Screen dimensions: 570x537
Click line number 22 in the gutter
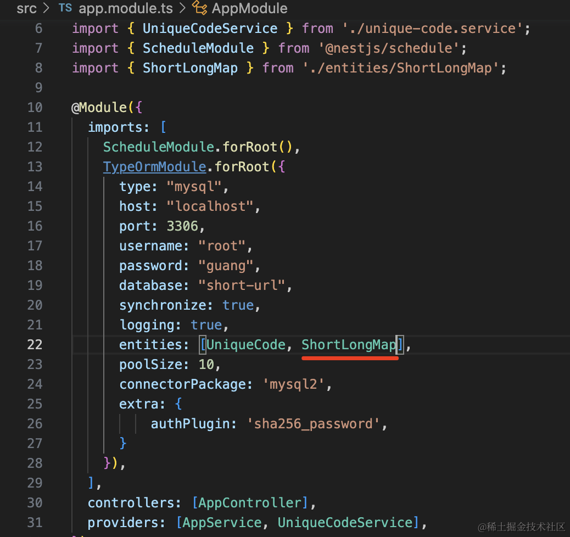coord(35,345)
